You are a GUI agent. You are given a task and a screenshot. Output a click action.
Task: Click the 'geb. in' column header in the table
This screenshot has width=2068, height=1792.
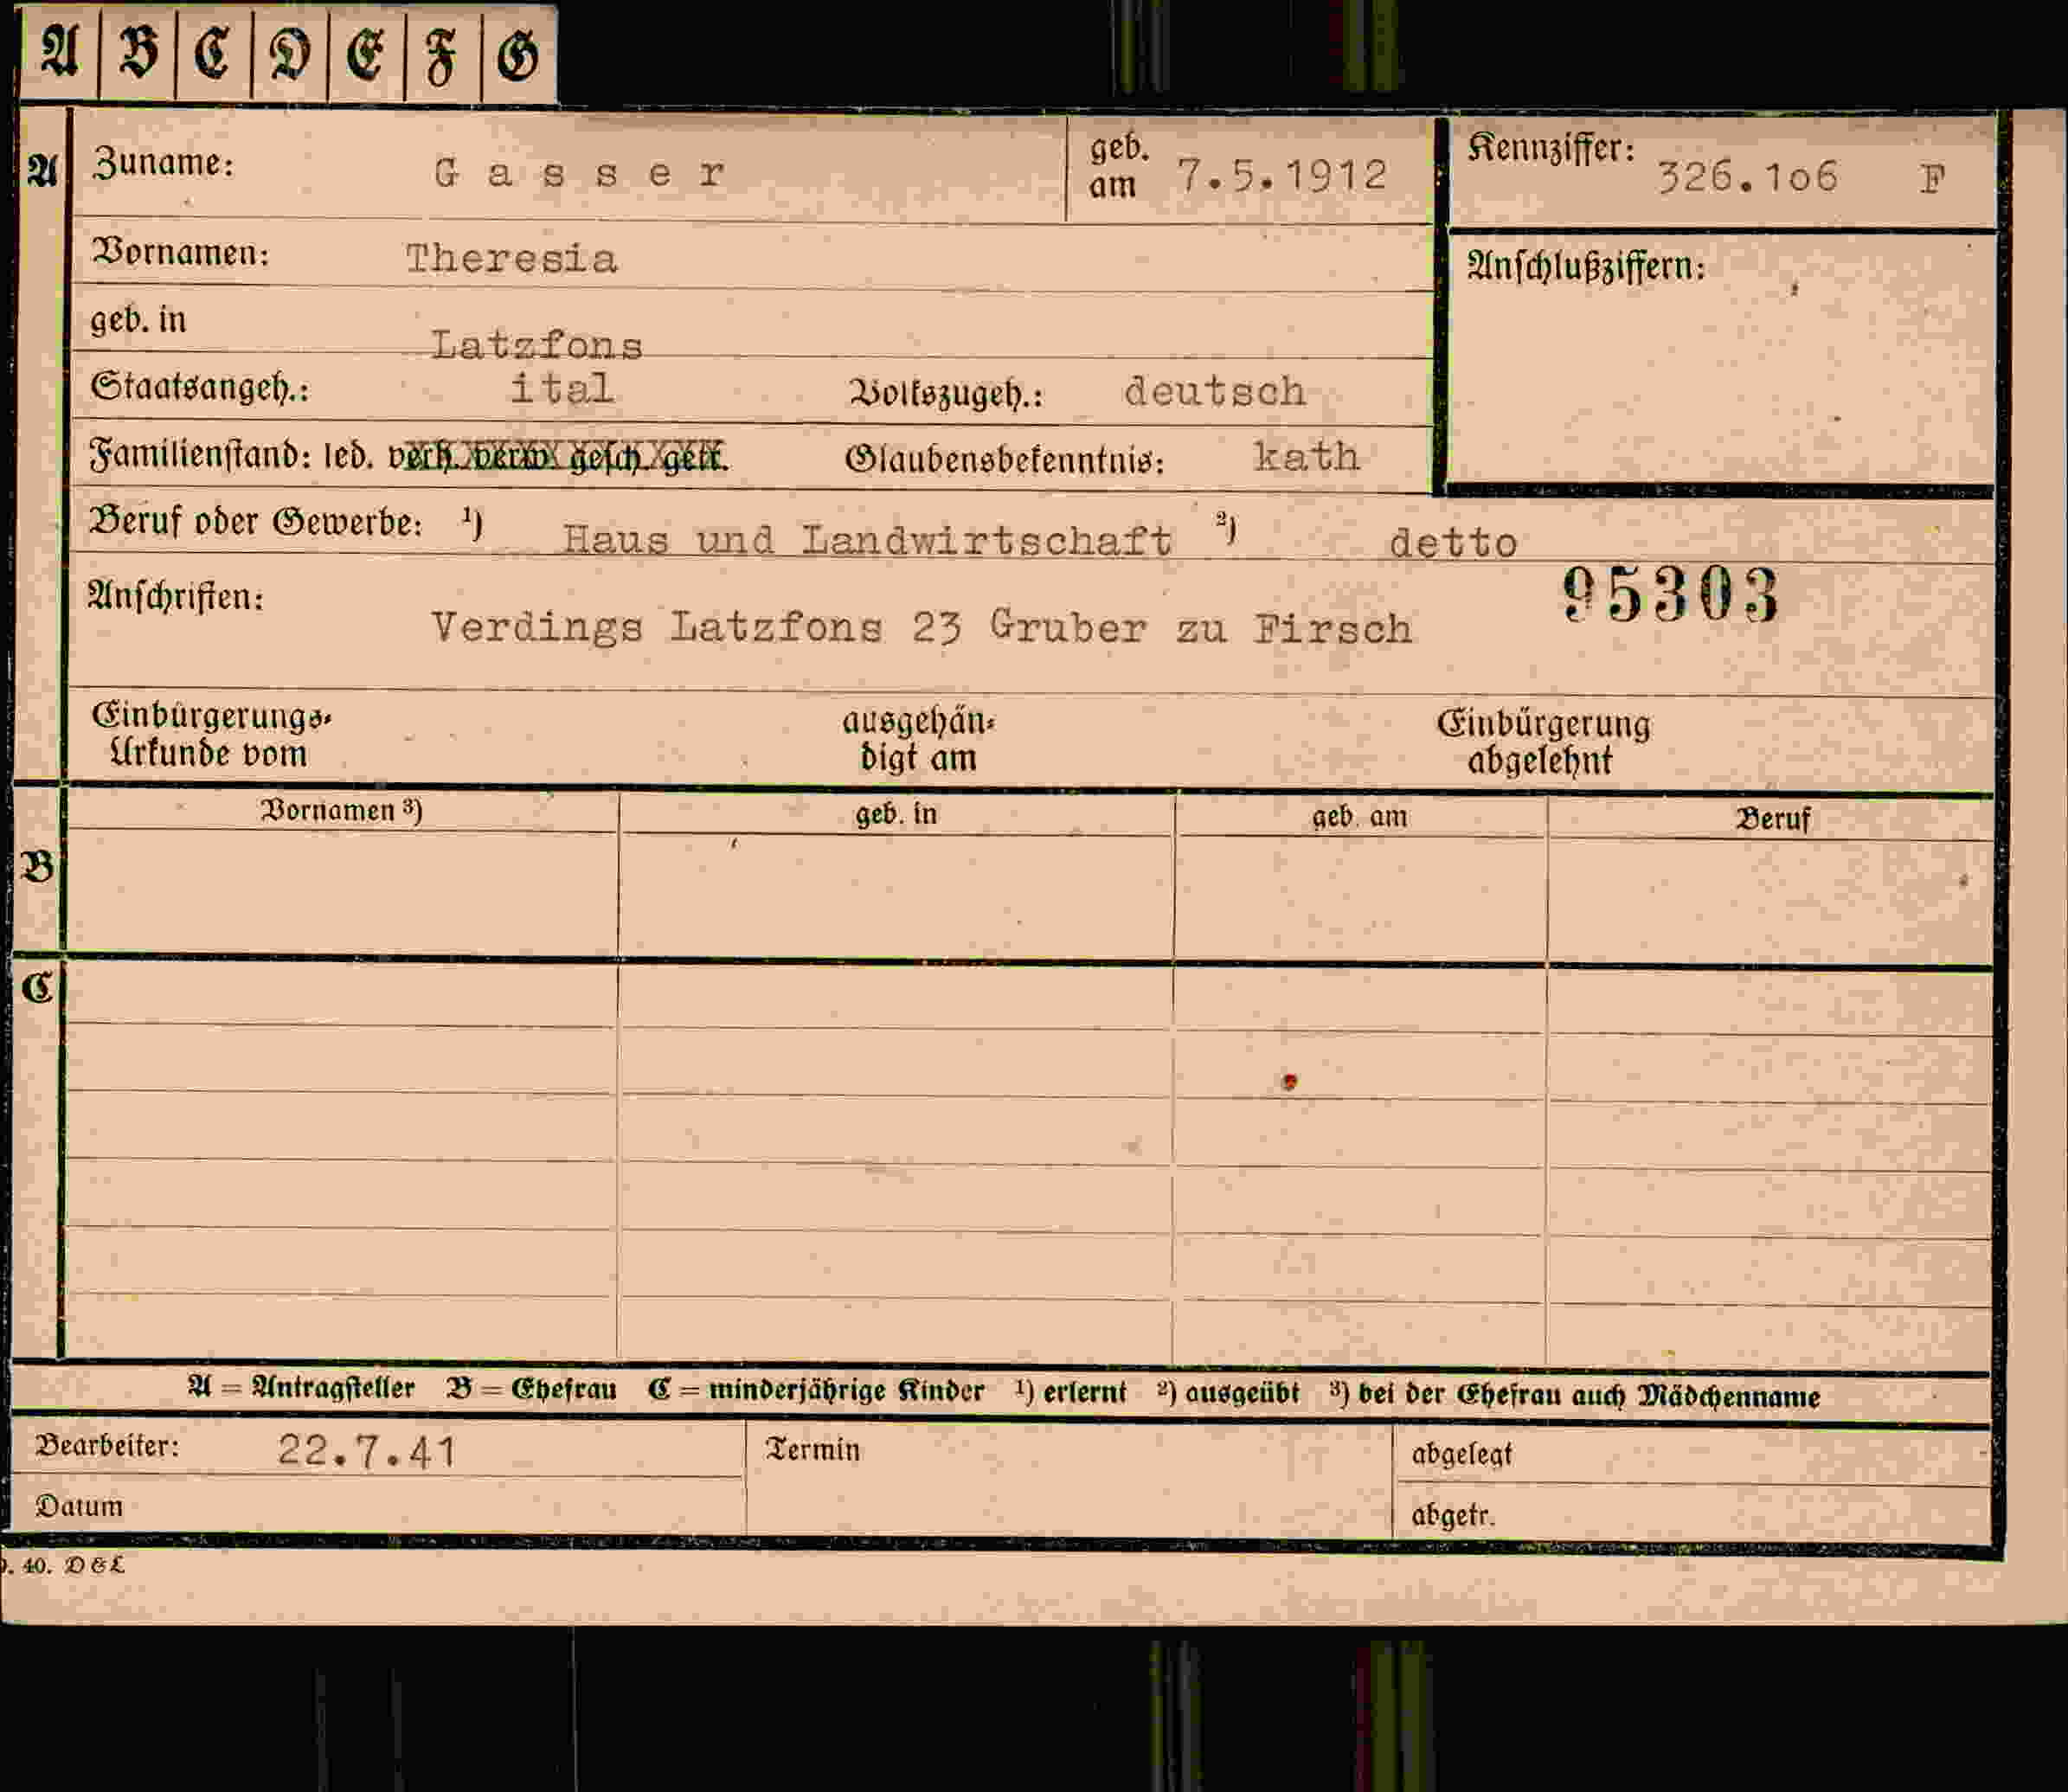(896, 815)
